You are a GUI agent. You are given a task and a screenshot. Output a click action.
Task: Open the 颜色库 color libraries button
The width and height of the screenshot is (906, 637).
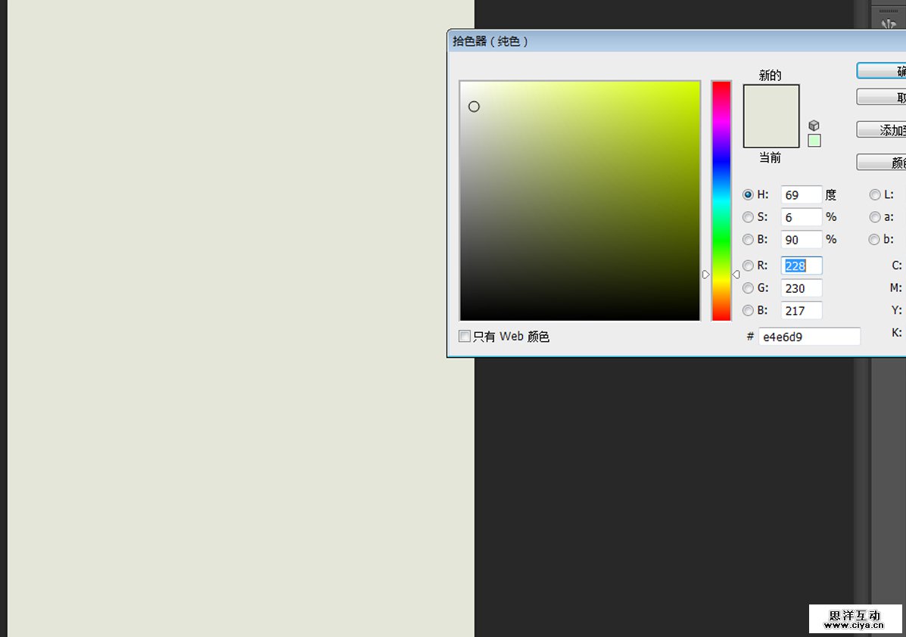click(880, 163)
